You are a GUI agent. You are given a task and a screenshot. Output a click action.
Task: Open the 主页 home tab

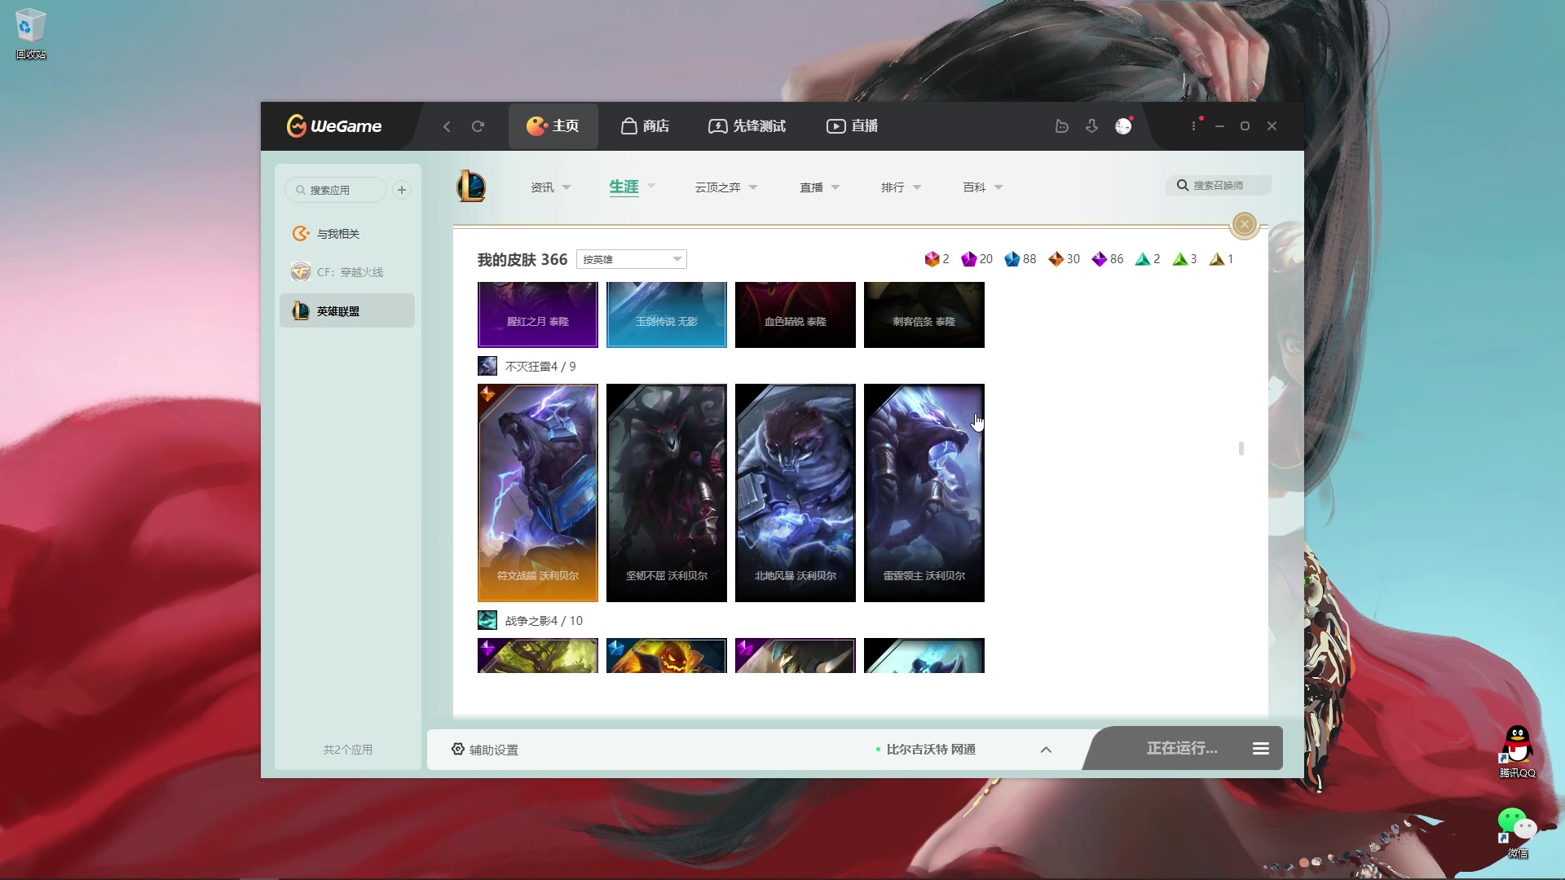[553, 126]
